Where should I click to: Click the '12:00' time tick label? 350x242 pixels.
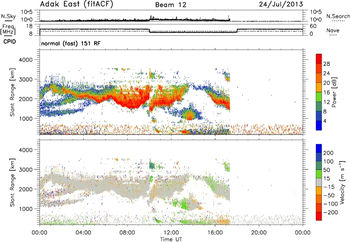pos(171,233)
